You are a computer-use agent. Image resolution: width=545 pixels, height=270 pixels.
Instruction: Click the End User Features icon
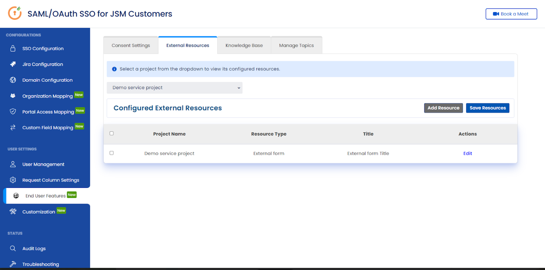[16, 196]
